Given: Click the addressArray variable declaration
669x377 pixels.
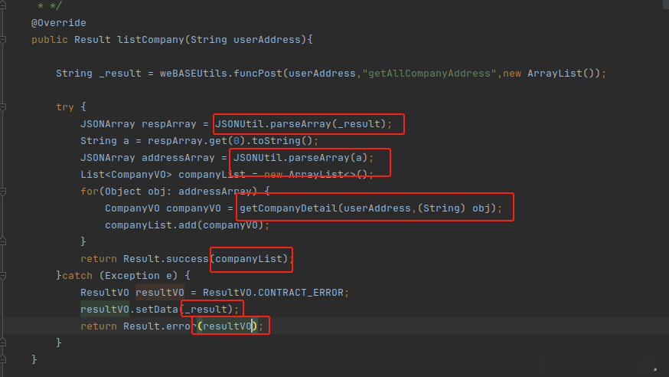Looking at the screenshot, I should click(x=178, y=158).
